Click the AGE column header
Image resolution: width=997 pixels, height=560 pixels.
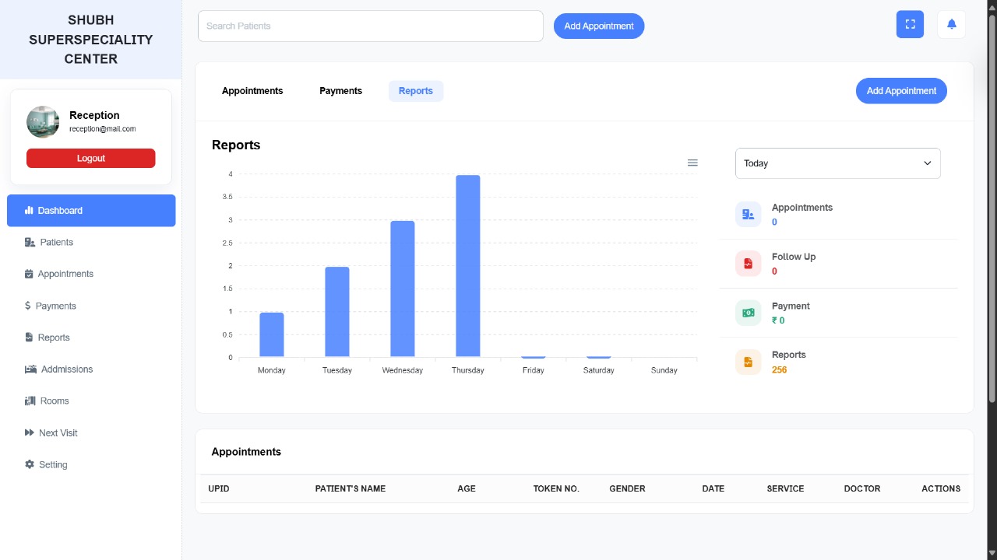coord(467,488)
